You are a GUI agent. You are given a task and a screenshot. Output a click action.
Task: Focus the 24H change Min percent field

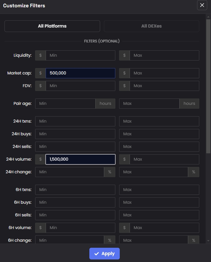click(x=70, y=172)
